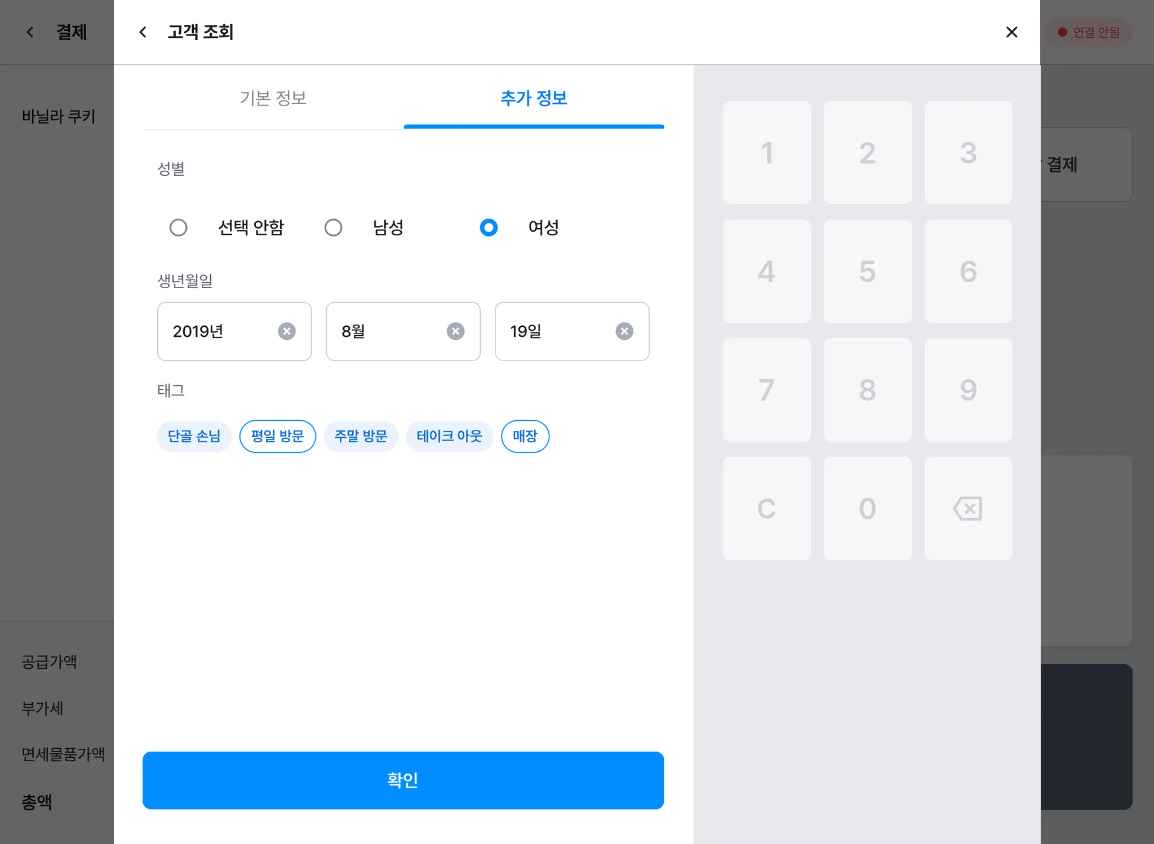Toggle the 매장 tag chip

(x=525, y=436)
